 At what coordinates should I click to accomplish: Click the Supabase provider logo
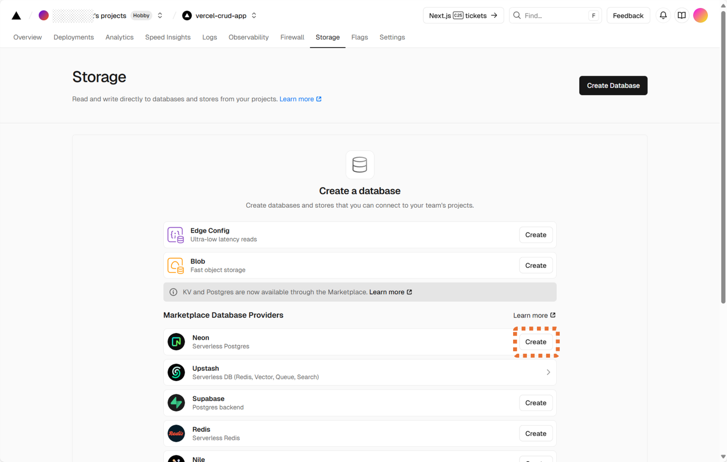pos(176,403)
